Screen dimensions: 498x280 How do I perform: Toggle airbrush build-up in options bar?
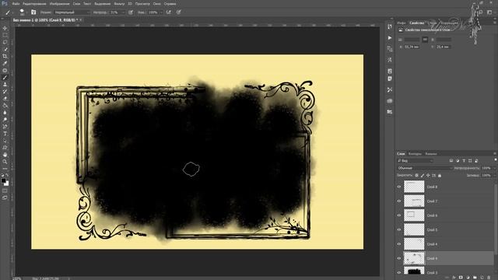[x=169, y=12]
